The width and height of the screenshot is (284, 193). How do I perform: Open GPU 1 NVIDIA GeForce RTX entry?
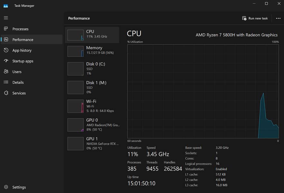(92, 143)
